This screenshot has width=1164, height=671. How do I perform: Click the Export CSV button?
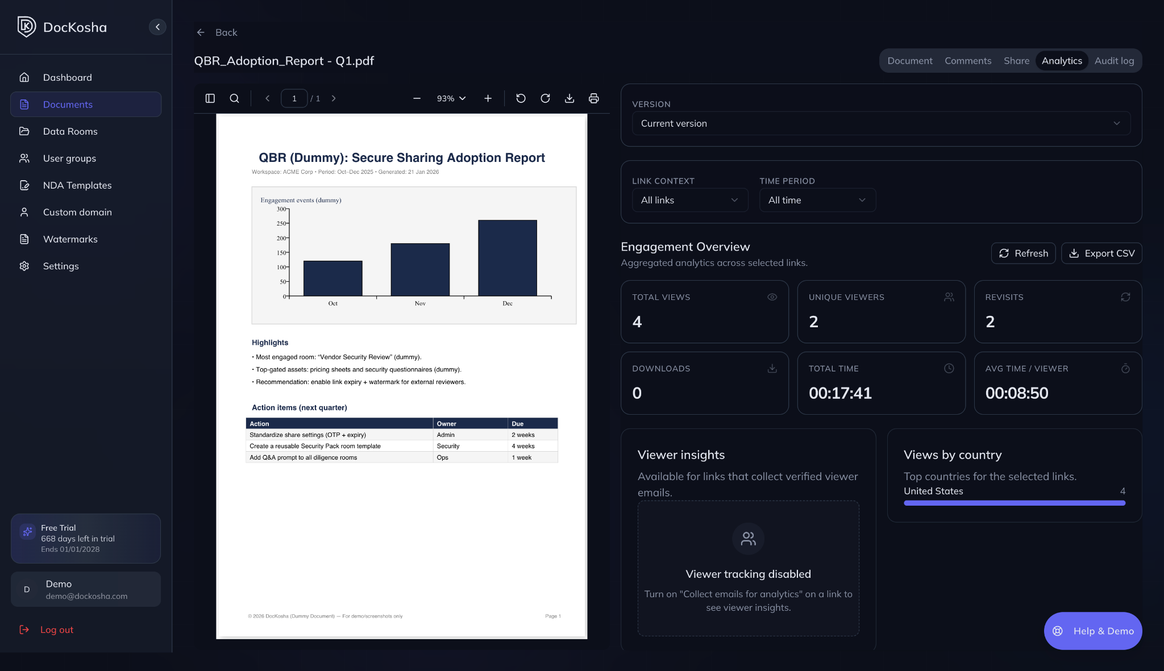point(1101,253)
